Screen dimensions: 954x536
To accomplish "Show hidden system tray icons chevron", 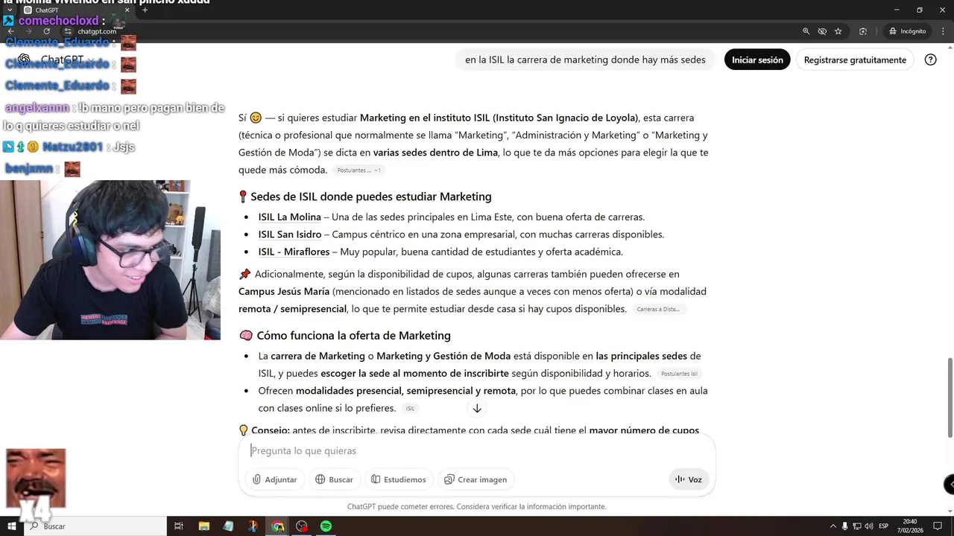I will click(x=833, y=526).
